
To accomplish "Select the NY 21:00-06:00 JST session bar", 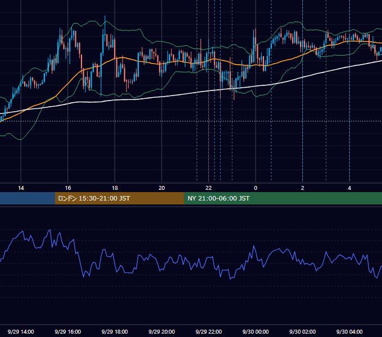I will coord(283,198).
